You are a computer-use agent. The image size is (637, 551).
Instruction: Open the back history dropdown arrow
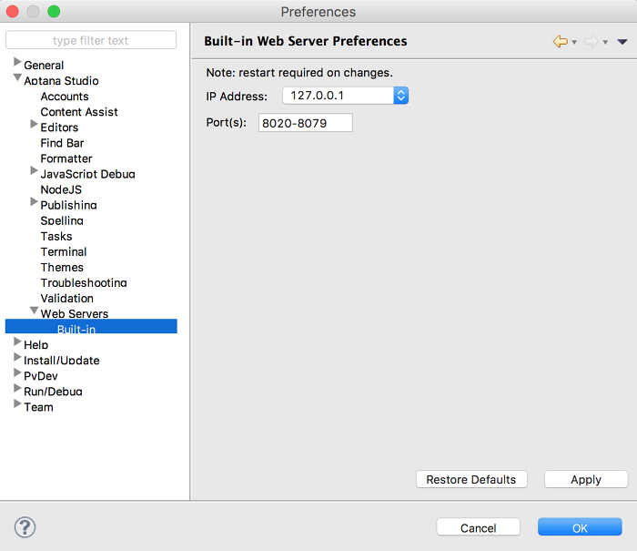574,42
